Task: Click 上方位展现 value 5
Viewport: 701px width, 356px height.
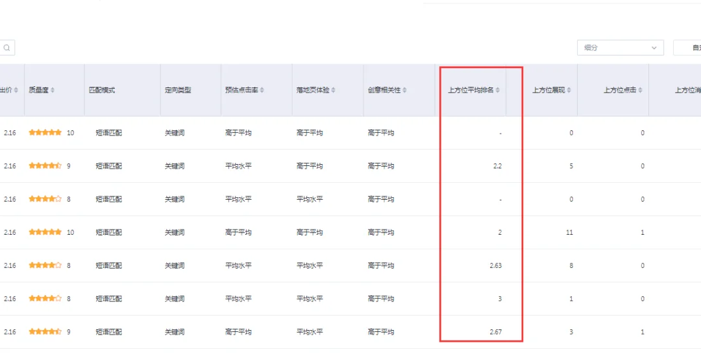Action: pos(571,166)
